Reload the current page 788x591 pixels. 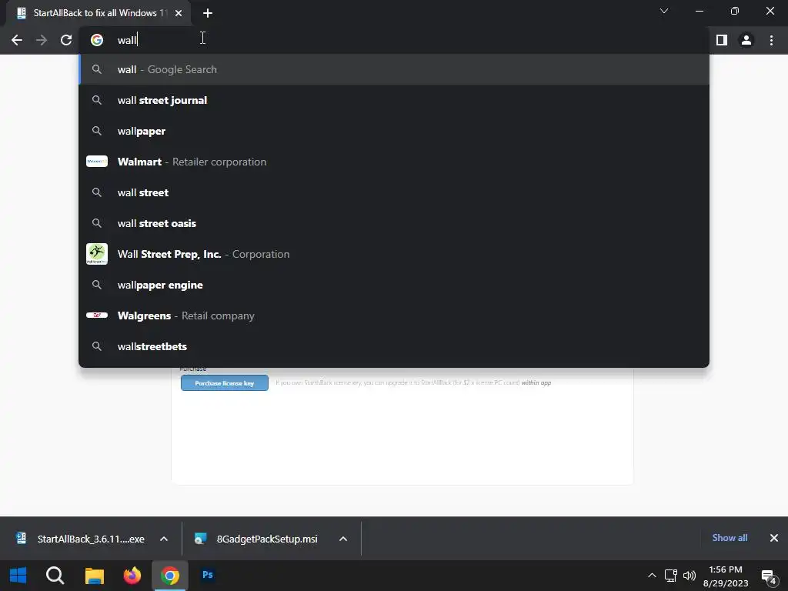coord(66,40)
